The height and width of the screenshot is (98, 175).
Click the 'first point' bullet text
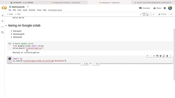pos(17,31)
